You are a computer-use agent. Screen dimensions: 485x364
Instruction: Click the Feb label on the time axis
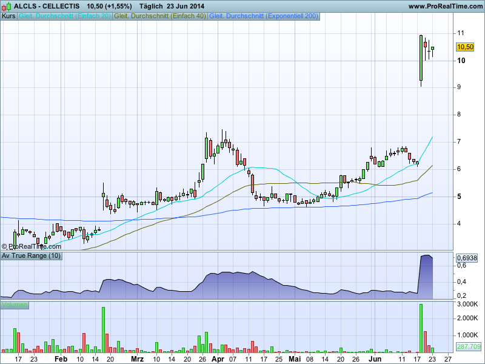61,359
